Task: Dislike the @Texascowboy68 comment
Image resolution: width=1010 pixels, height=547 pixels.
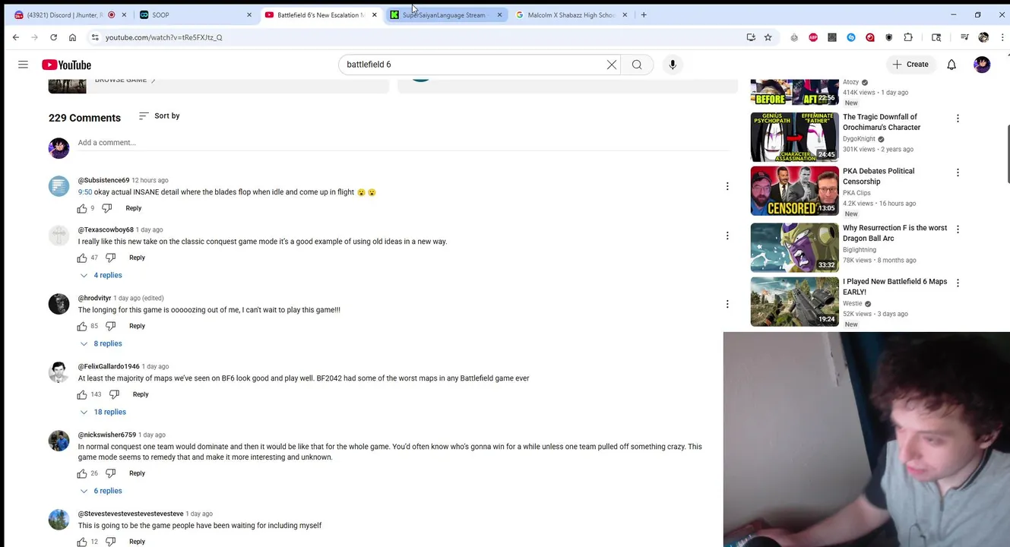Action: [110, 258]
